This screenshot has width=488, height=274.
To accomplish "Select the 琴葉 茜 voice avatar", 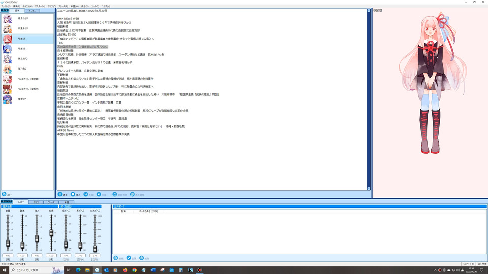I will pos(7,39).
